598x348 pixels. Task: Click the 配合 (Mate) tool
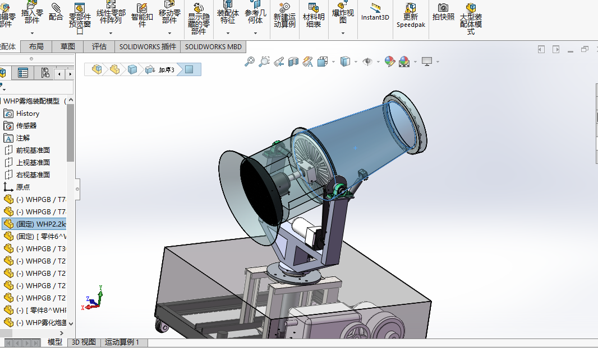pos(56,12)
